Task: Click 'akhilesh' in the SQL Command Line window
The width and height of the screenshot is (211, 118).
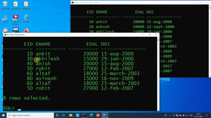Action: (x=47, y=59)
